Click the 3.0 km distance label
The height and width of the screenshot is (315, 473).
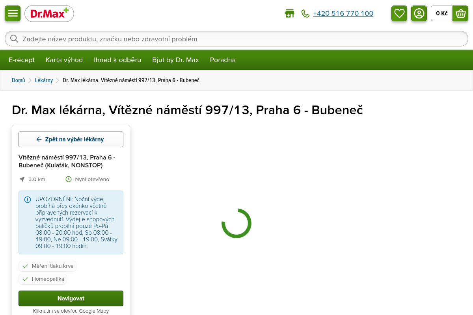point(37,179)
